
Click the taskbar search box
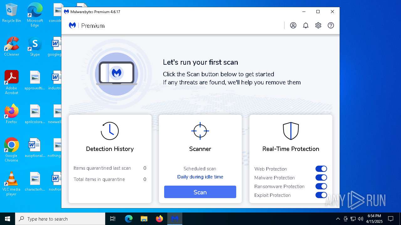[x=60, y=219]
